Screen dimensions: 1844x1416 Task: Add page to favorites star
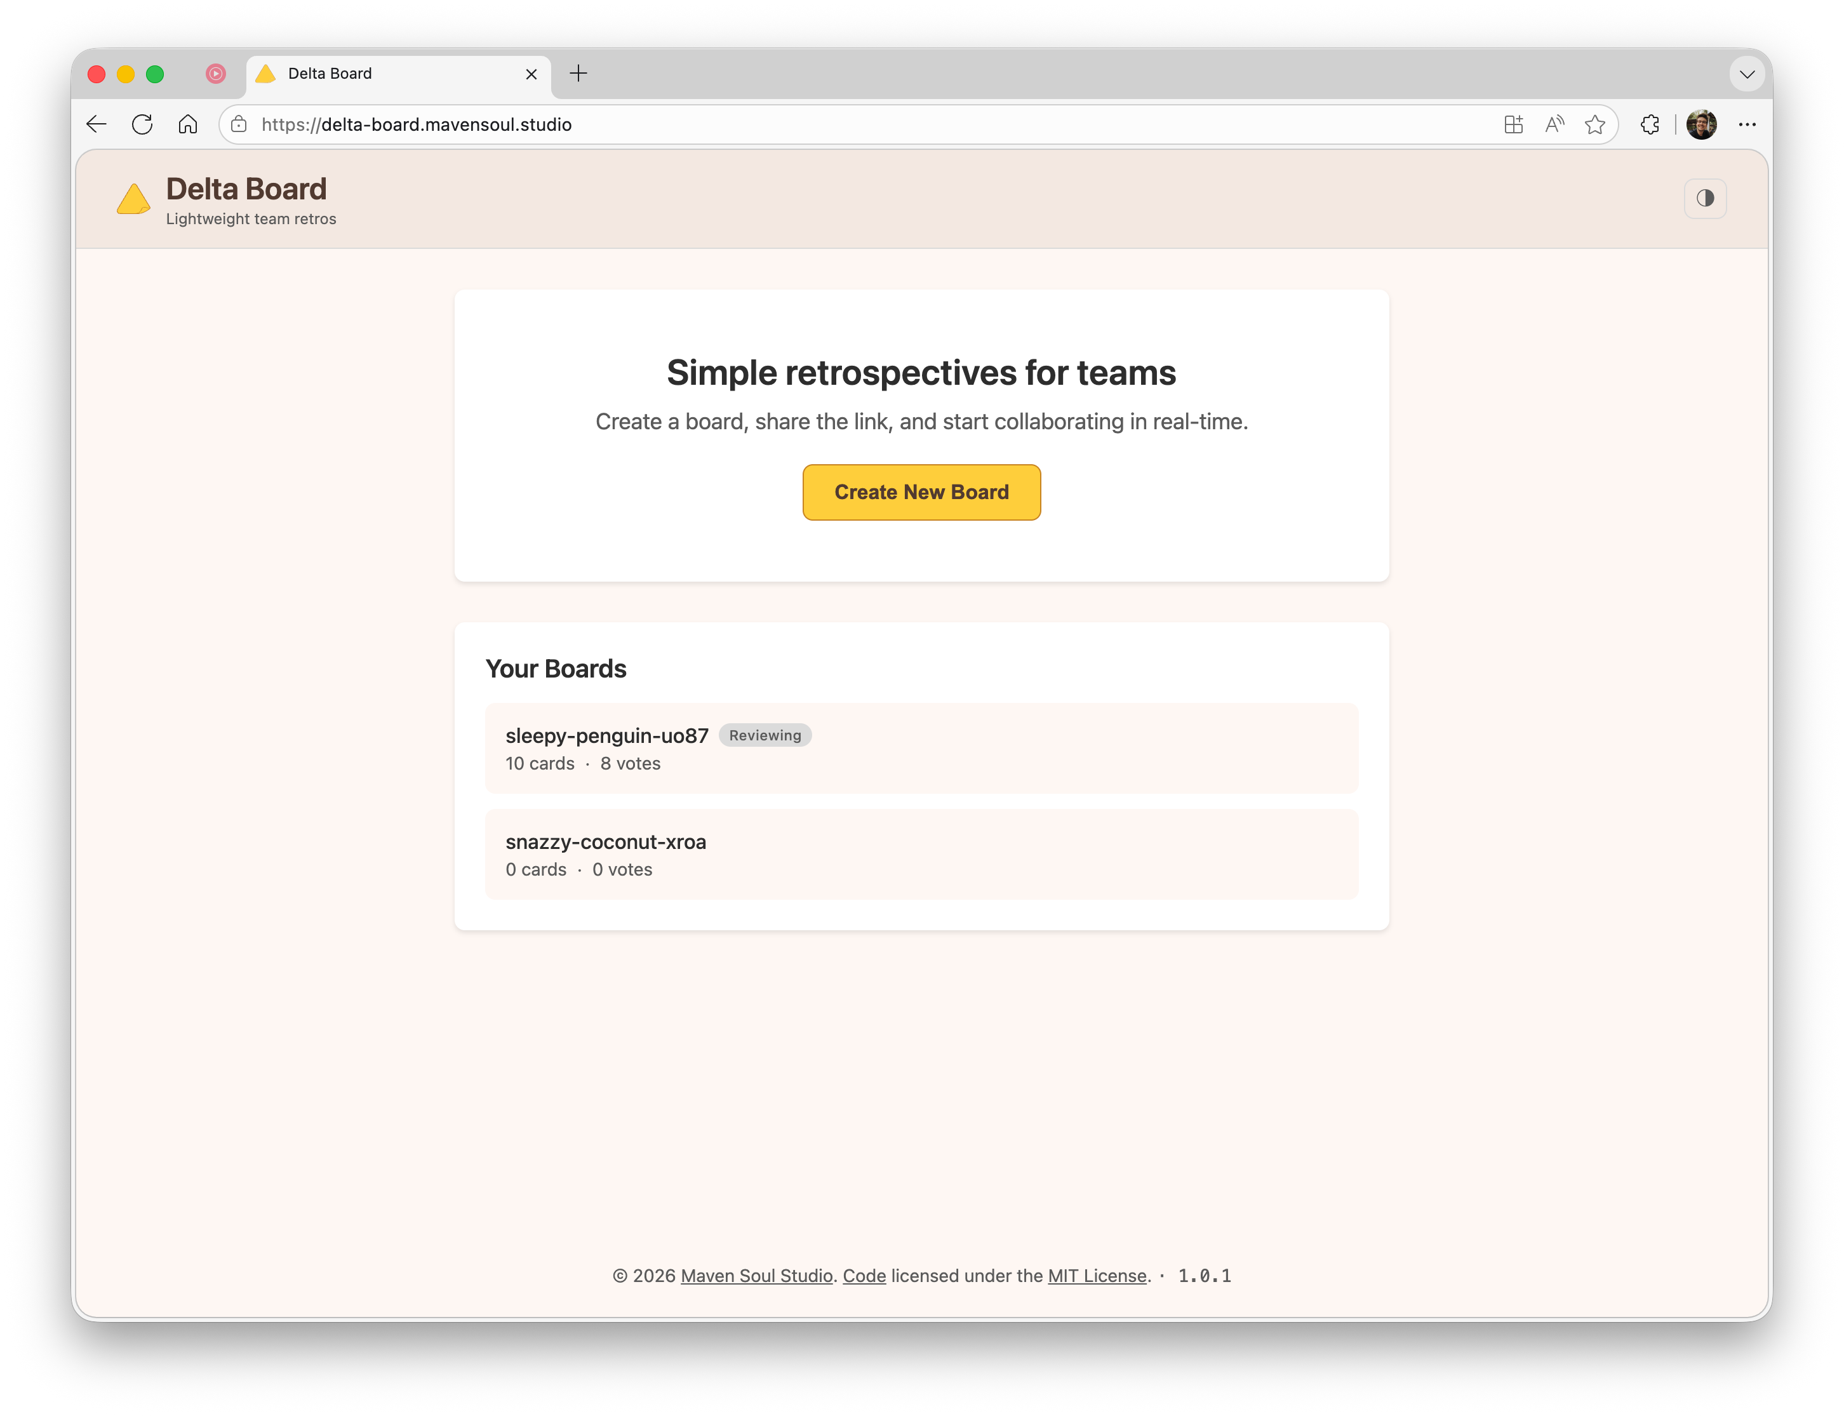click(1594, 124)
